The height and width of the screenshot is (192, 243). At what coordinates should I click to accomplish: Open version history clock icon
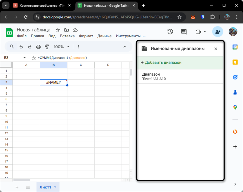[170, 32]
